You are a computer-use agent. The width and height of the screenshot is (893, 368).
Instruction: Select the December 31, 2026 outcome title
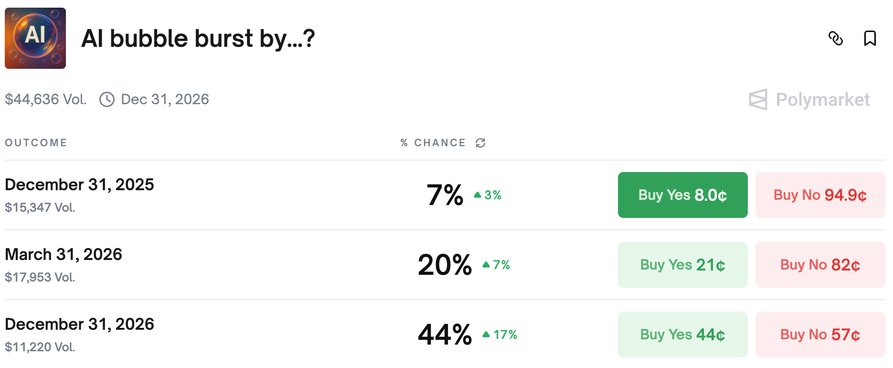click(x=79, y=325)
